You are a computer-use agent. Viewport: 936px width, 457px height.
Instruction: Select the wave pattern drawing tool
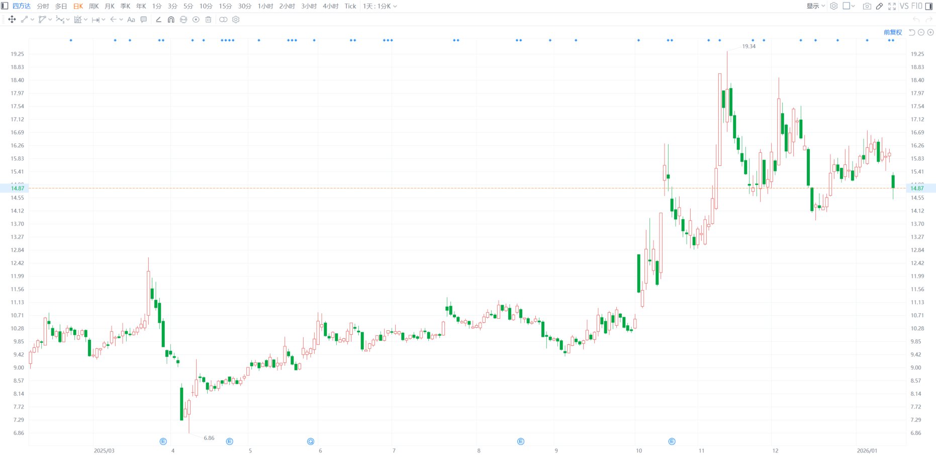60,20
